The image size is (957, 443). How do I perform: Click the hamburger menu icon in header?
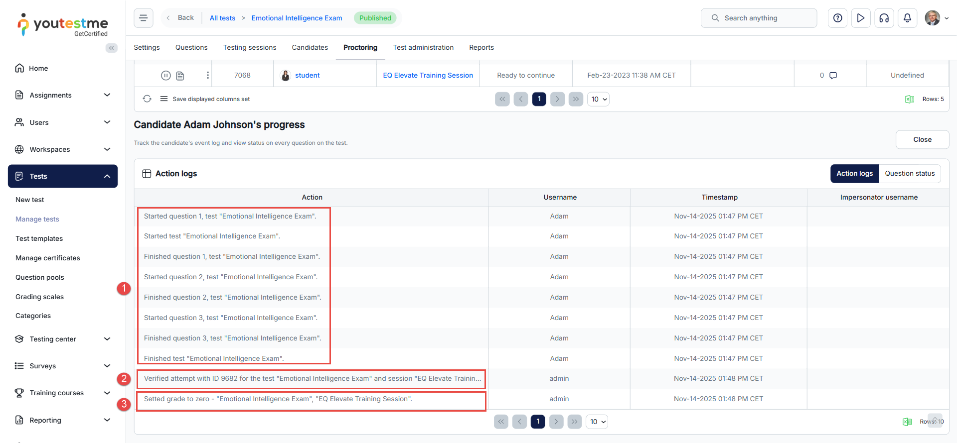pos(144,18)
